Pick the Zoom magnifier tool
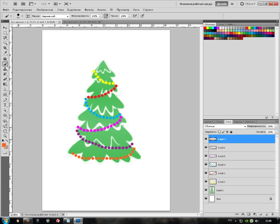Screen dimensions: 280x224 click(5, 136)
